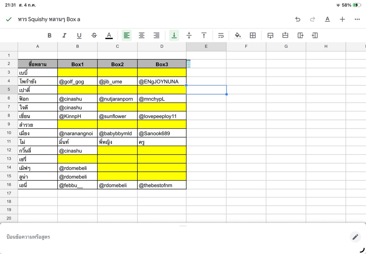This screenshot has height=254, width=366.
Task: Open the text format panel icon
Action: pos(327,19)
